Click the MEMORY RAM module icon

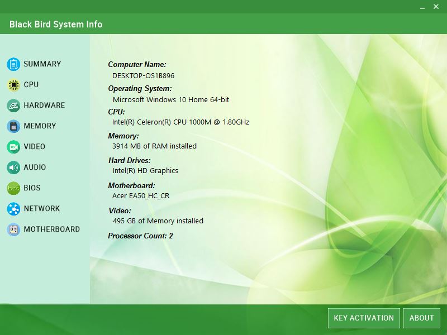tap(12, 126)
